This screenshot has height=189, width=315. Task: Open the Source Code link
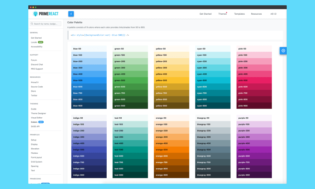tap(37, 87)
